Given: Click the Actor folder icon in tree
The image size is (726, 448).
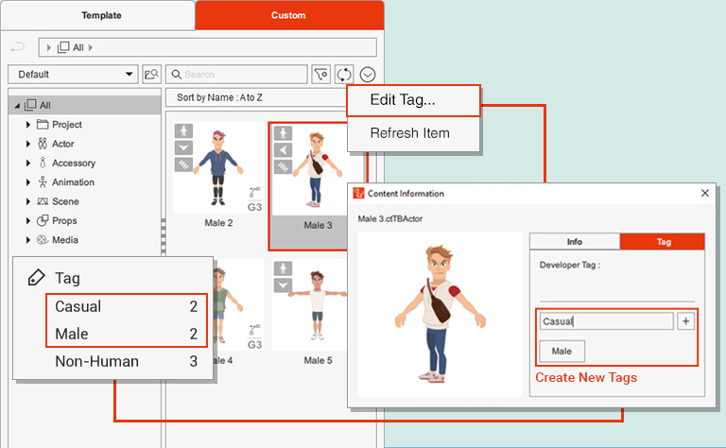Looking at the screenshot, I should point(43,144).
